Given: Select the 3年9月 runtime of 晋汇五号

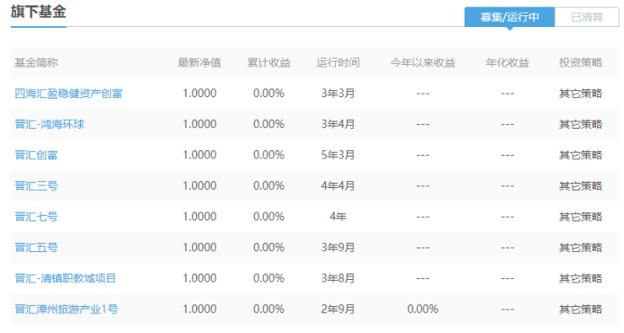Looking at the screenshot, I should [x=338, y=247].
